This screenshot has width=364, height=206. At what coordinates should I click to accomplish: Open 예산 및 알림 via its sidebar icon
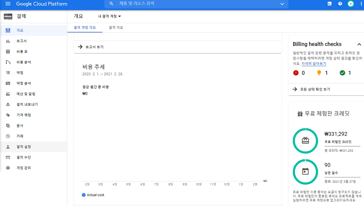9,94
